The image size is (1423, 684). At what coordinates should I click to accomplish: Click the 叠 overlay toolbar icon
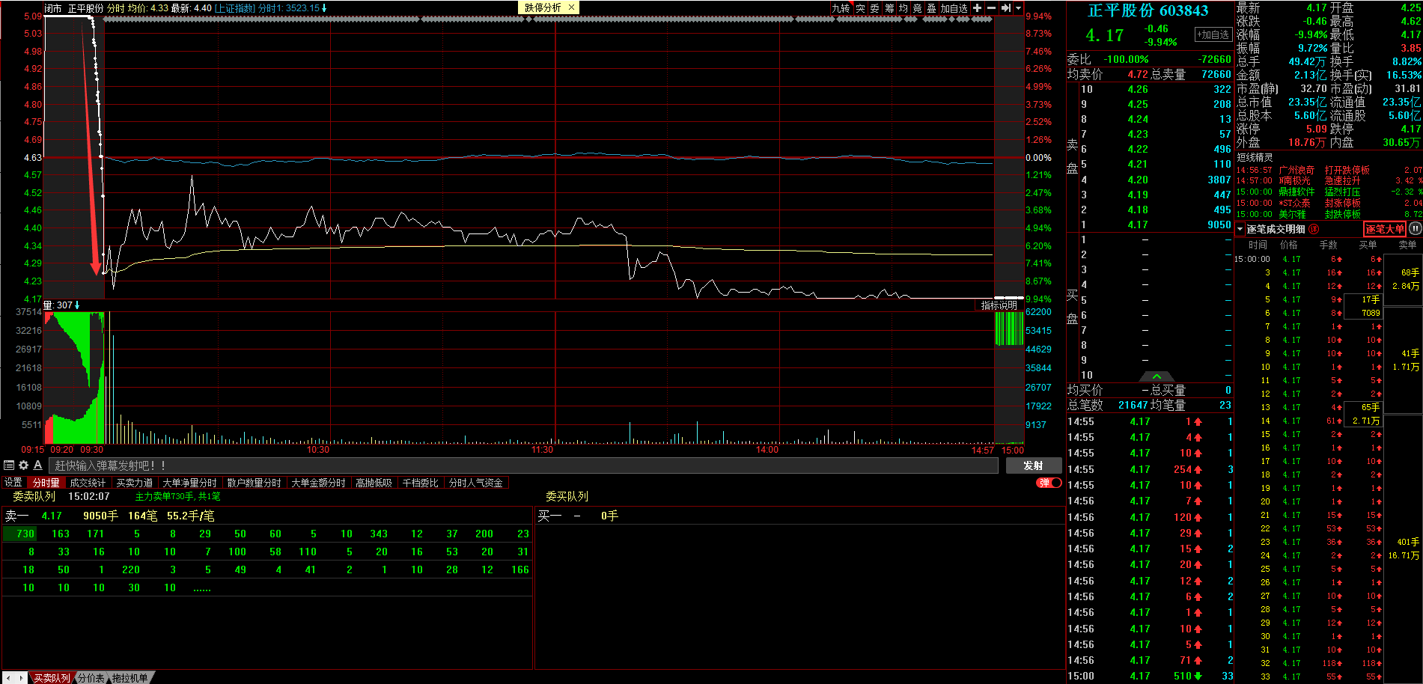point(932,8)
